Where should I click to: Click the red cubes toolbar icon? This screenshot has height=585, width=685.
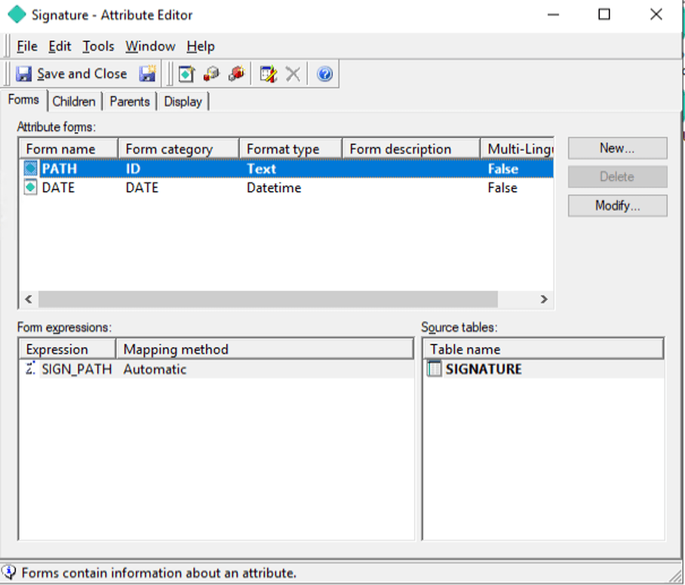[x=236, y=74]
